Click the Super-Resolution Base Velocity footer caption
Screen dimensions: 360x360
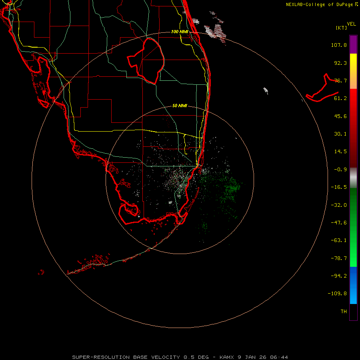[x=180, y=357]
